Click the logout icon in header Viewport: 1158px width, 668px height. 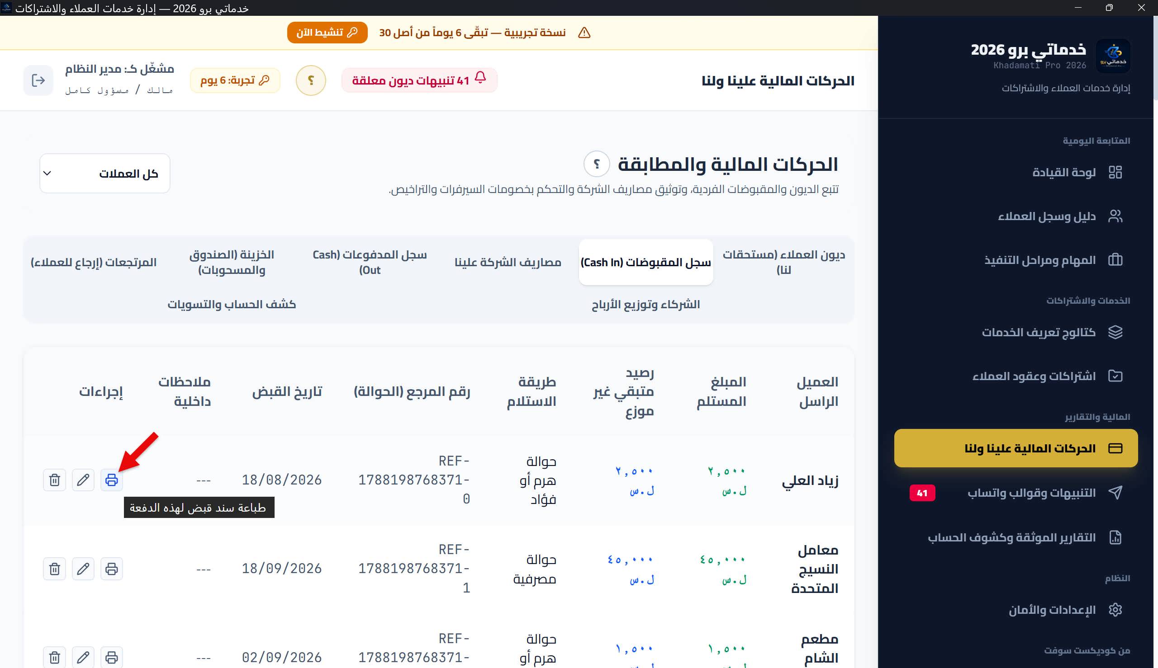[x=38, y=81]
